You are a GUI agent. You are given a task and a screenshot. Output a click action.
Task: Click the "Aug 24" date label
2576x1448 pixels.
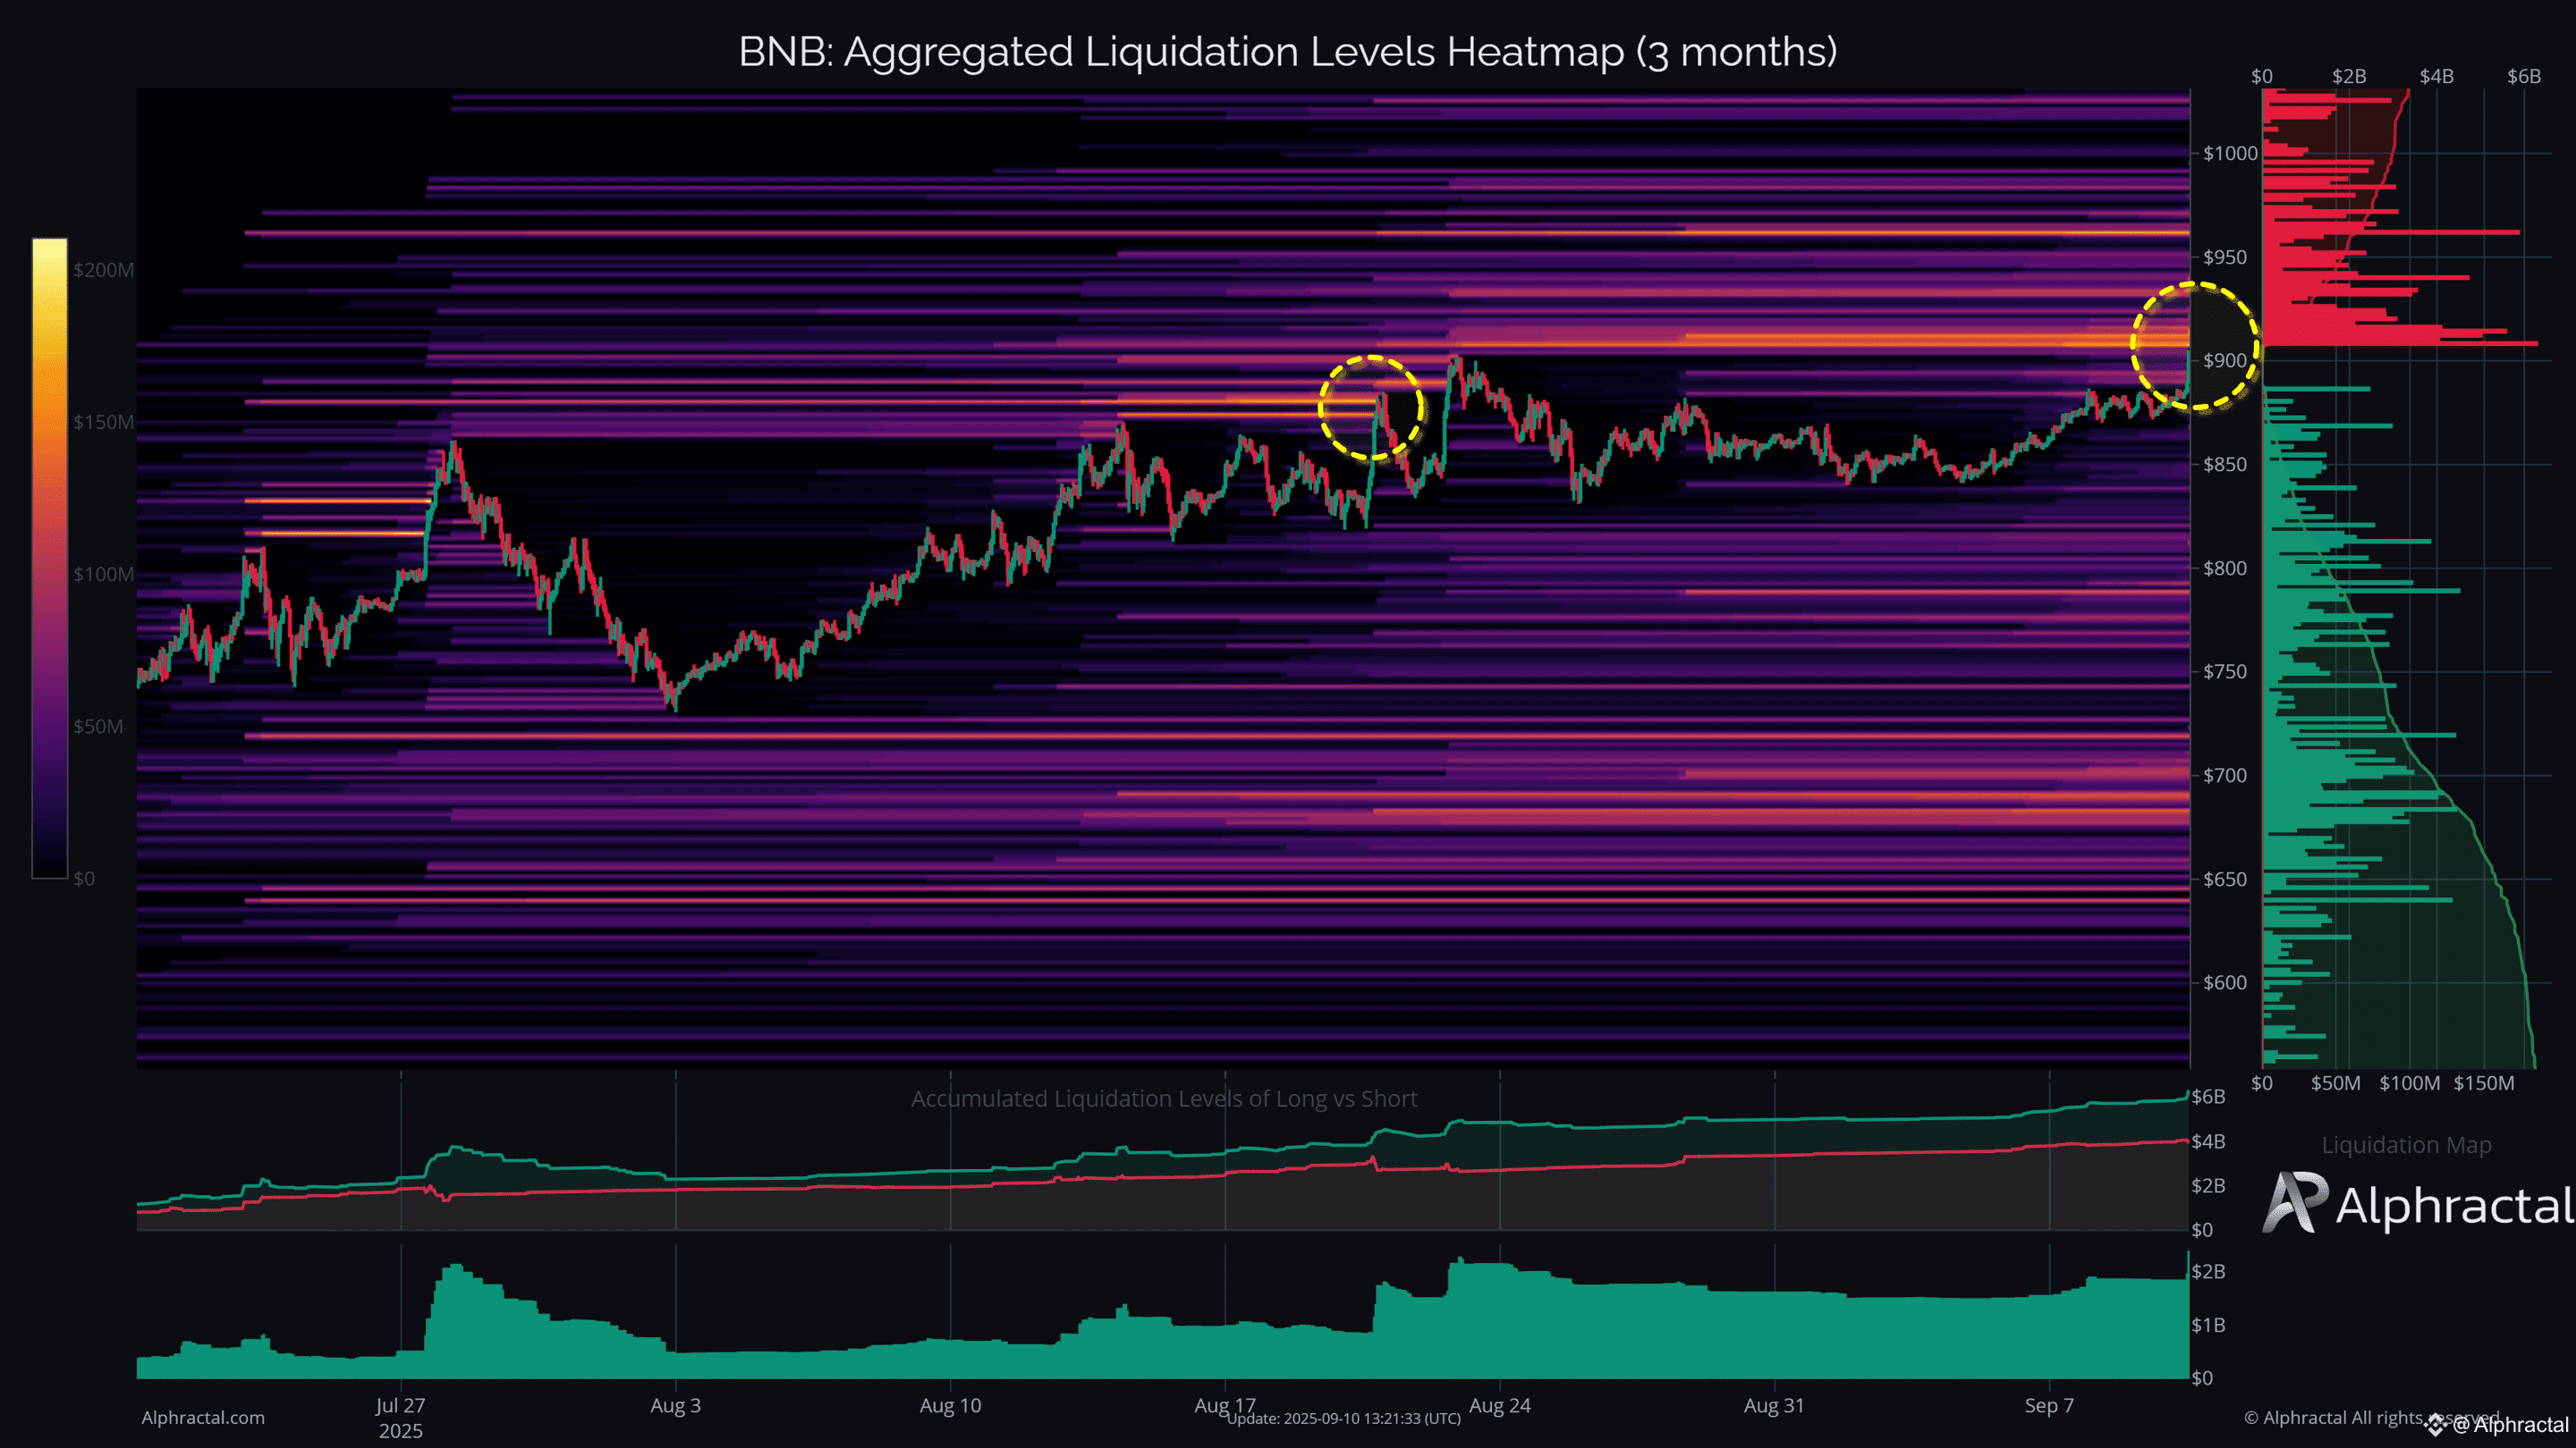pos(1500,1405)
